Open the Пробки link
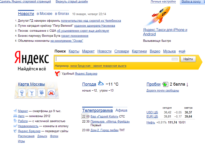 click(153, 84)
